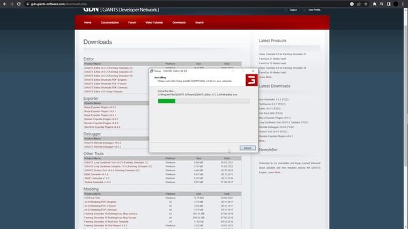
Task: Download GIANTS Editor Shortcuts PDF (German)
Action: pyautogui.click(x=106, y=88)
